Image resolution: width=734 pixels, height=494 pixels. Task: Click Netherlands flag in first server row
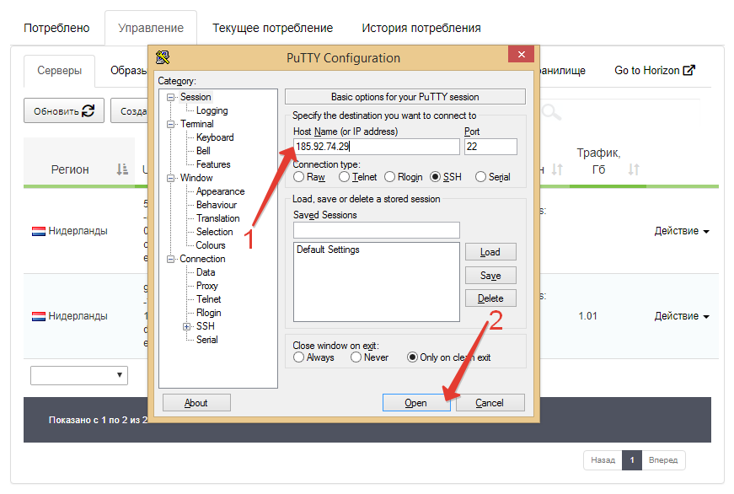point(39,231)
